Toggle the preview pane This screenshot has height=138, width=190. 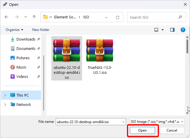pos(172,30)
